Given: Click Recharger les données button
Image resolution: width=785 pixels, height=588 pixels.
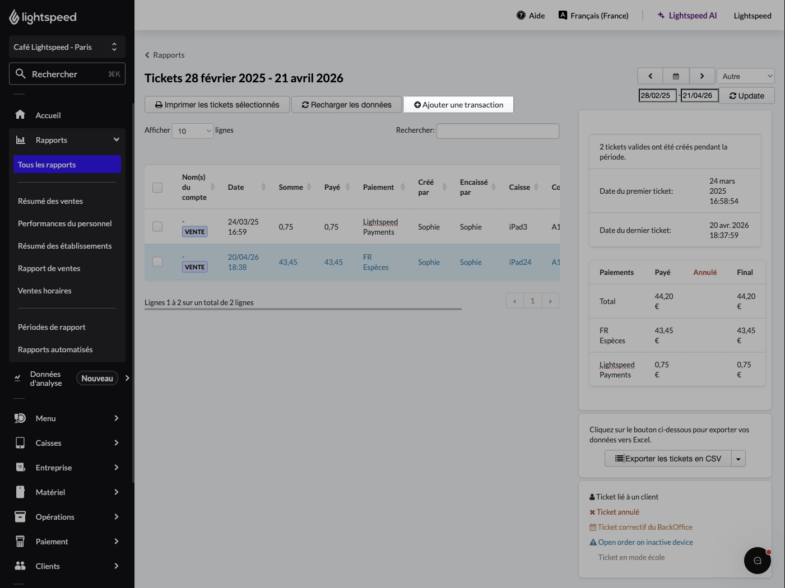Looking at the screenshot, I should [346, 105].
